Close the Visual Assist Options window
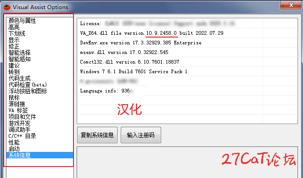 (291, 5)
